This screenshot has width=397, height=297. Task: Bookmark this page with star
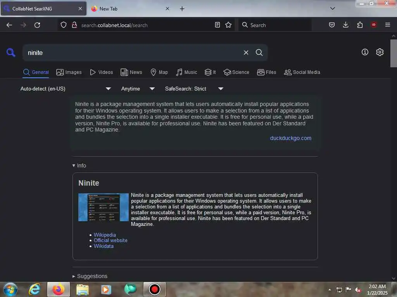click(x=228, y=25)
